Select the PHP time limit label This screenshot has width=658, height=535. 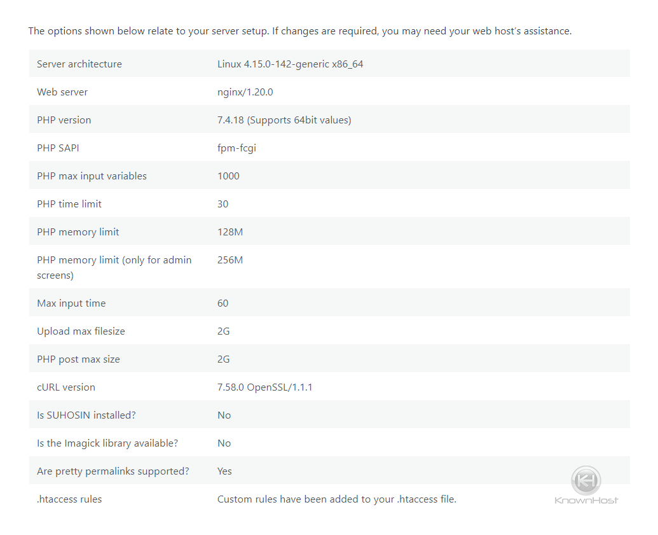coord(69,204)
